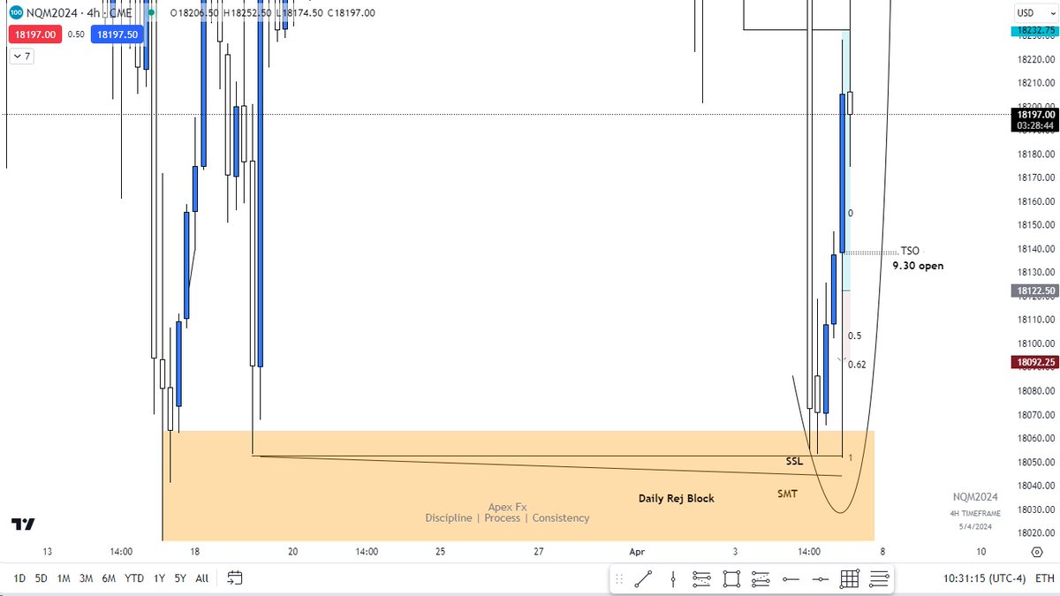Select the 'SSL' chart label
This screenshot has height=596, width=1060.
pyautogui.click(x=794, y=462)
